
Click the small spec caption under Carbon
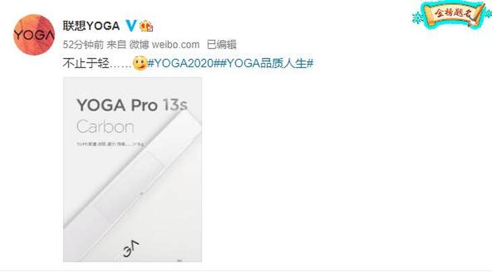point(111,144)
